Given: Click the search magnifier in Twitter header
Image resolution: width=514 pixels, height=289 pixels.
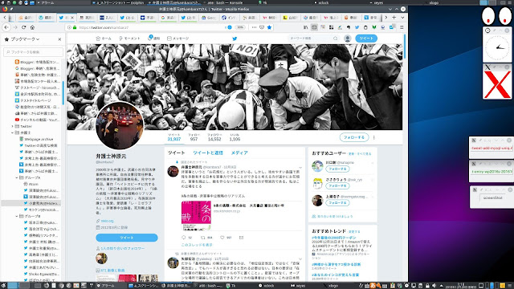Looking at the screenshot, I should [336, 39].
